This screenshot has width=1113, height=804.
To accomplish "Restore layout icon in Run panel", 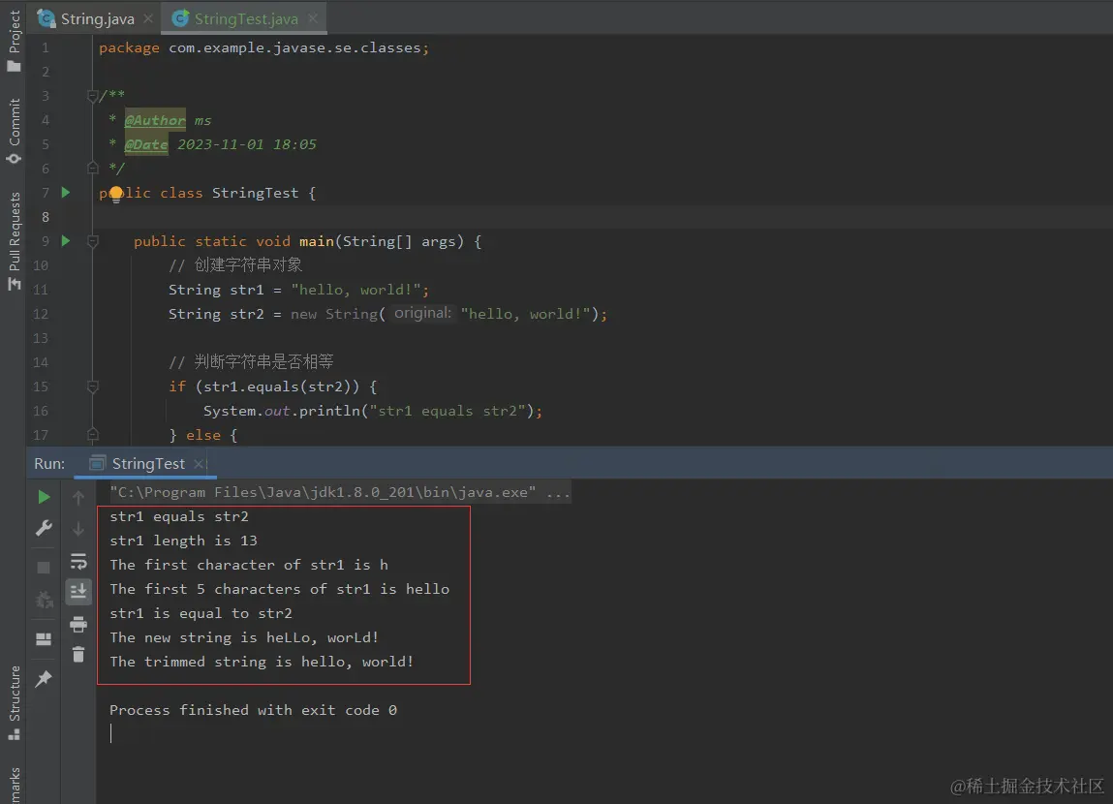I will 44,639.
